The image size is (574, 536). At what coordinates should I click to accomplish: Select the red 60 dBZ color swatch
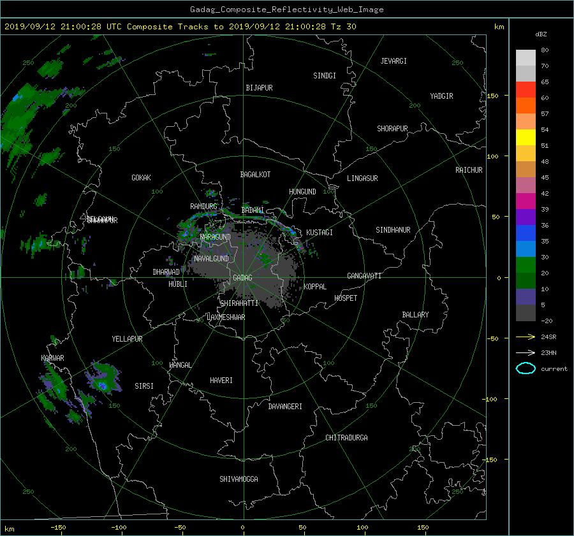pyautogui.click(x=526, y=90)
